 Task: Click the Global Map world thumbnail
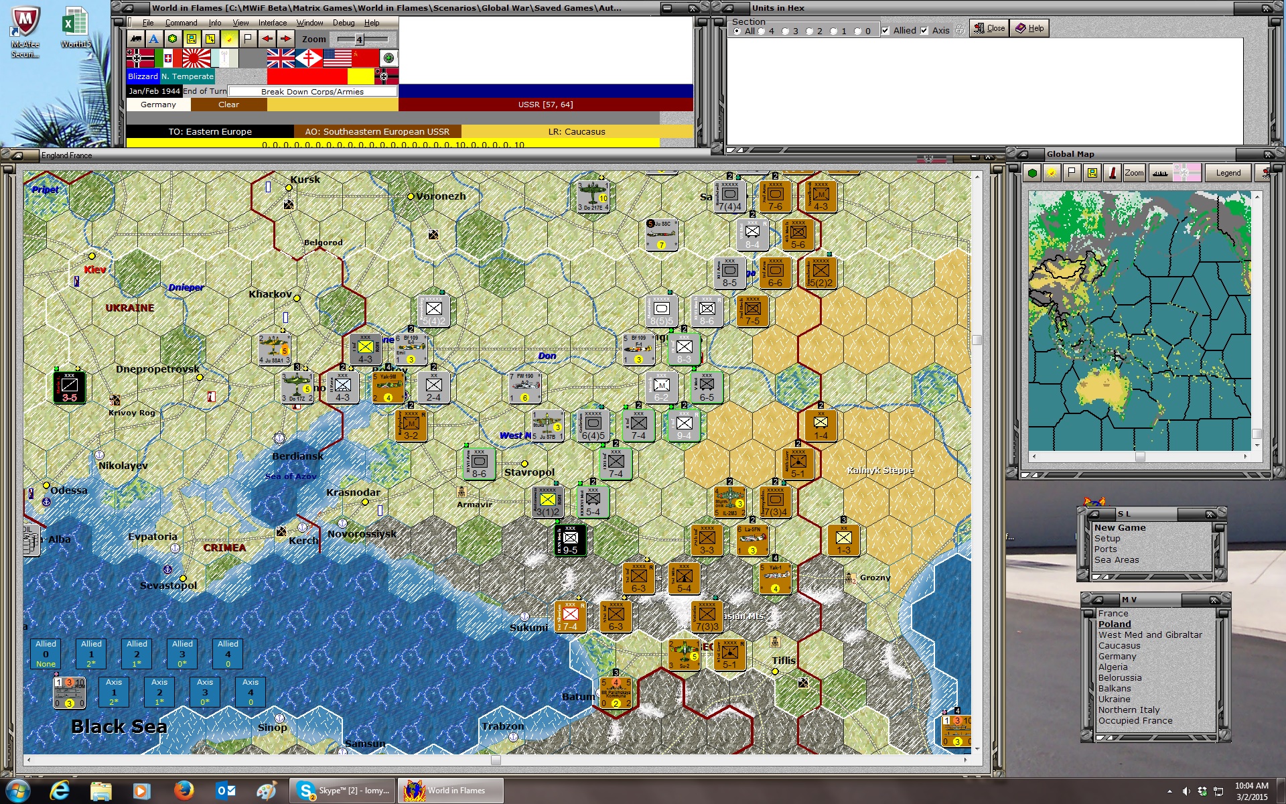pyautogui.click(x=1139, y=321)
